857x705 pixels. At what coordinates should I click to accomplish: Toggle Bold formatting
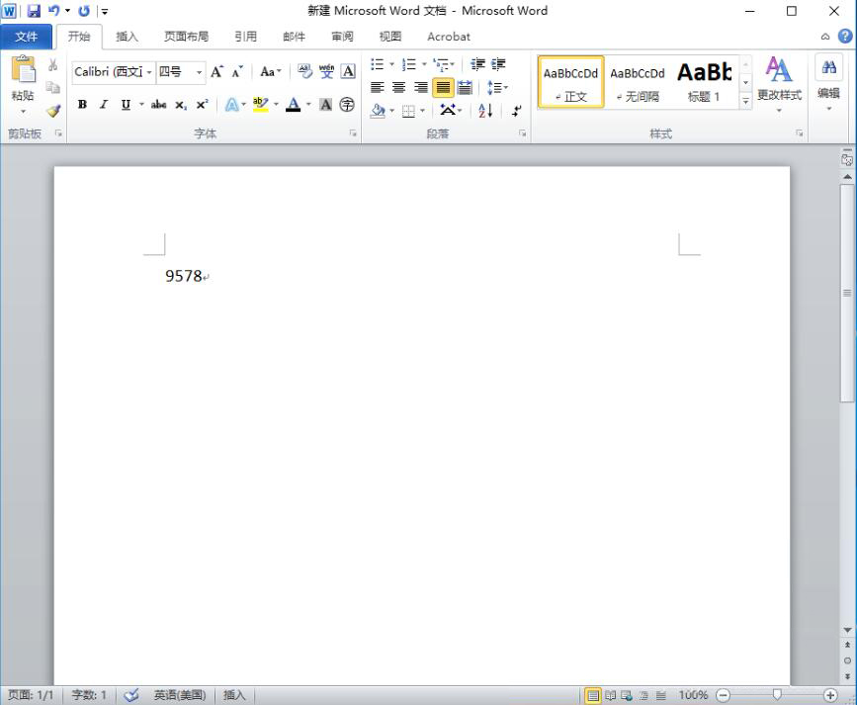(82, 105)
